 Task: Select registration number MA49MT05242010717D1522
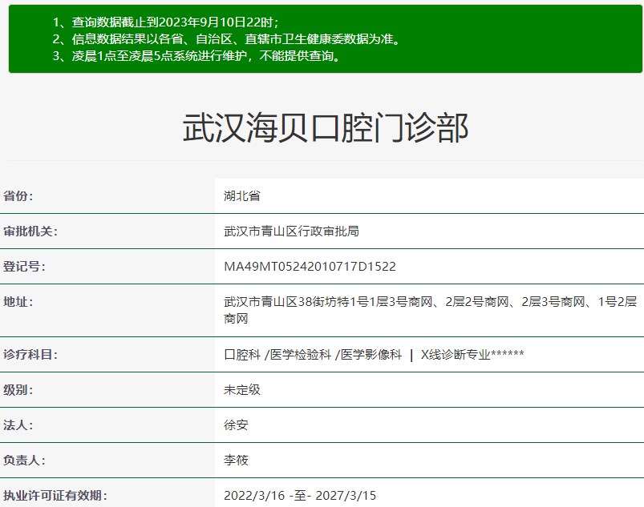(x=310, y=267)
